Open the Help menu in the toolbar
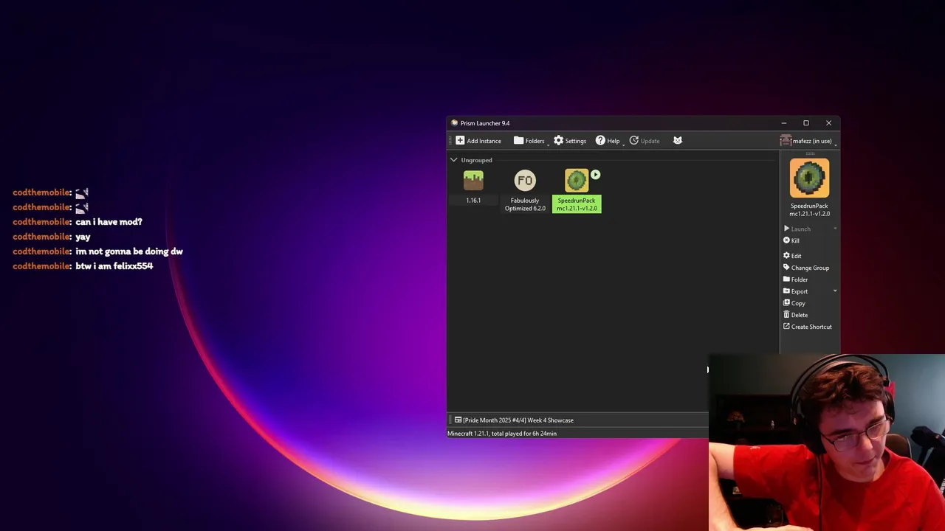The height and width of the screenshot is (531, 945). pyautogui.click(x=608, y=141)
